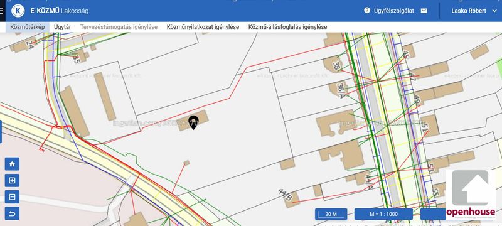Click the back arrow map button
This screenshot has height=226, width=502.
12,213
